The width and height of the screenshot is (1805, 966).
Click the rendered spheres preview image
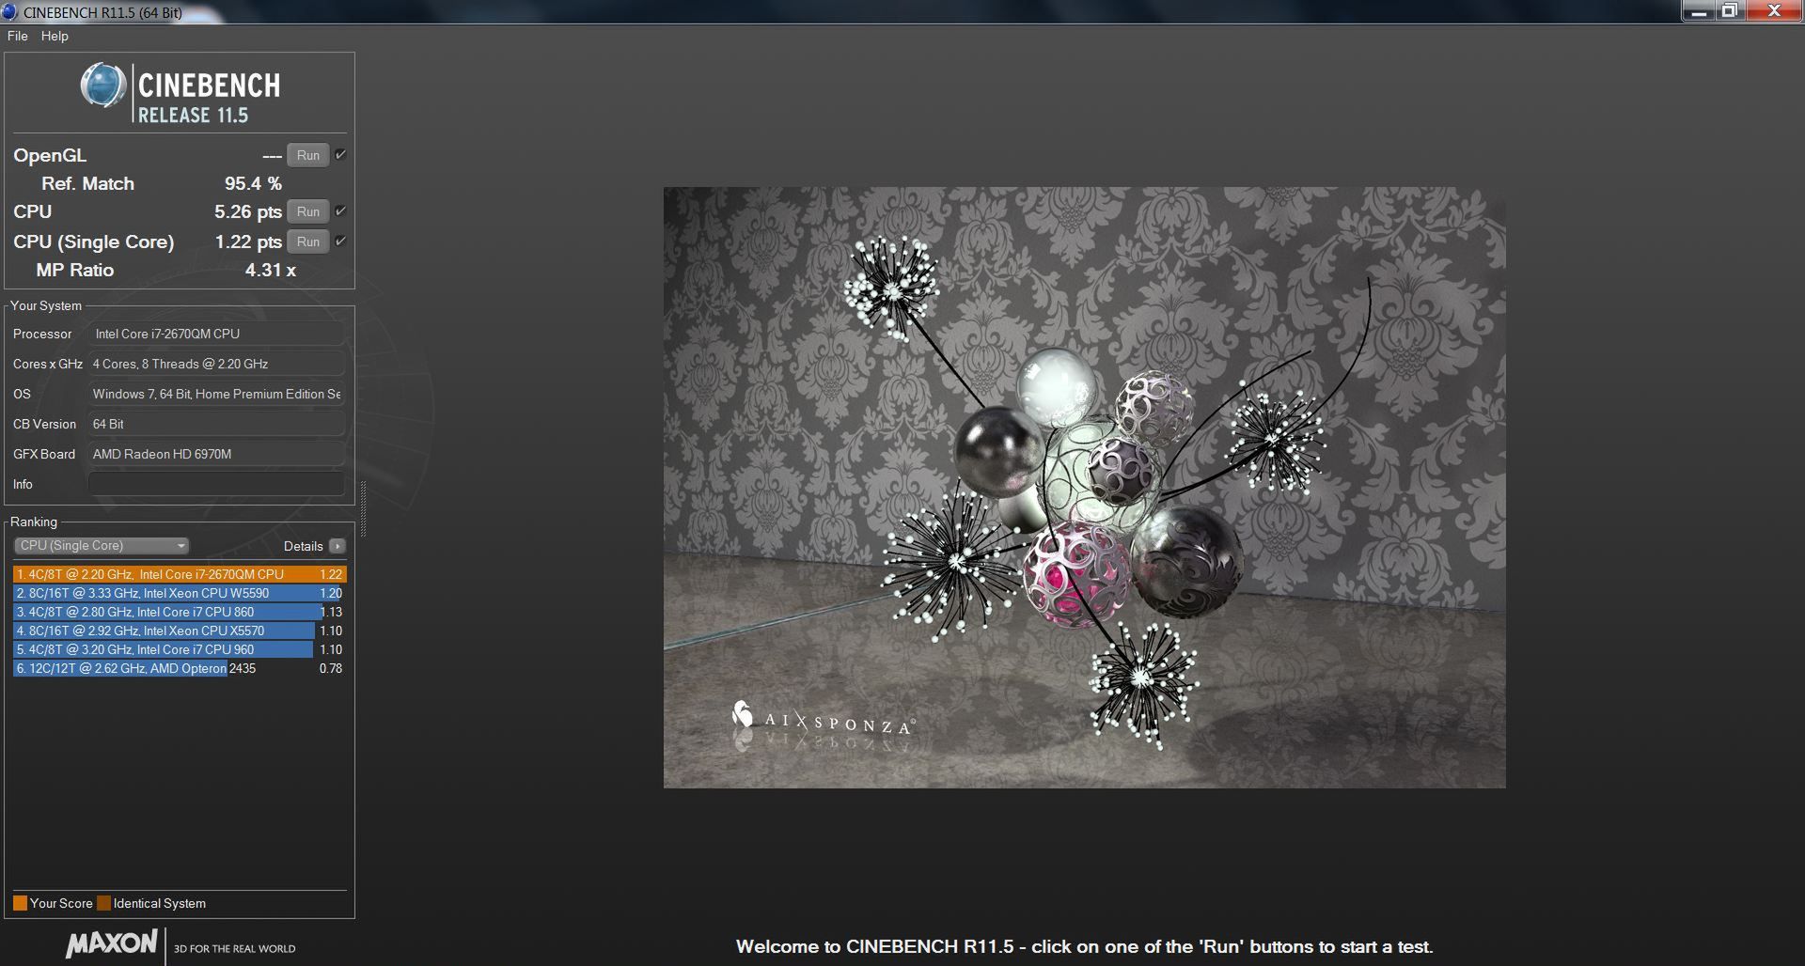pyautogui.click(x=1084, y=487)
